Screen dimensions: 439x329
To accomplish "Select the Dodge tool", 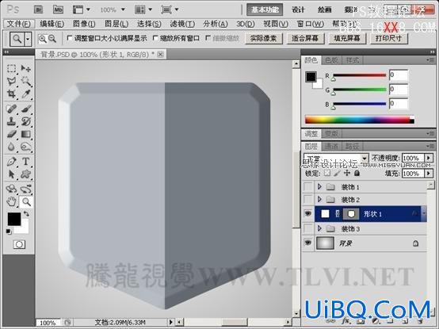I will 26,147.
